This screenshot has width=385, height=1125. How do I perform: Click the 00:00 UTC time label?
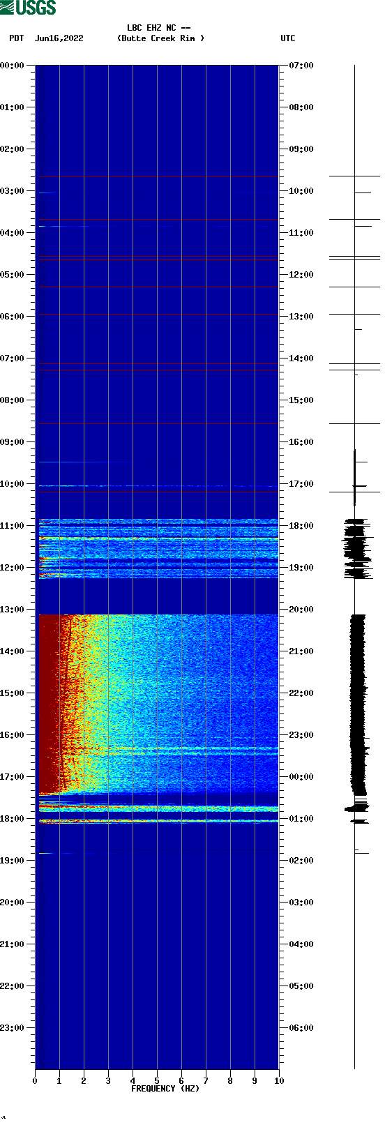pos(301,777)
